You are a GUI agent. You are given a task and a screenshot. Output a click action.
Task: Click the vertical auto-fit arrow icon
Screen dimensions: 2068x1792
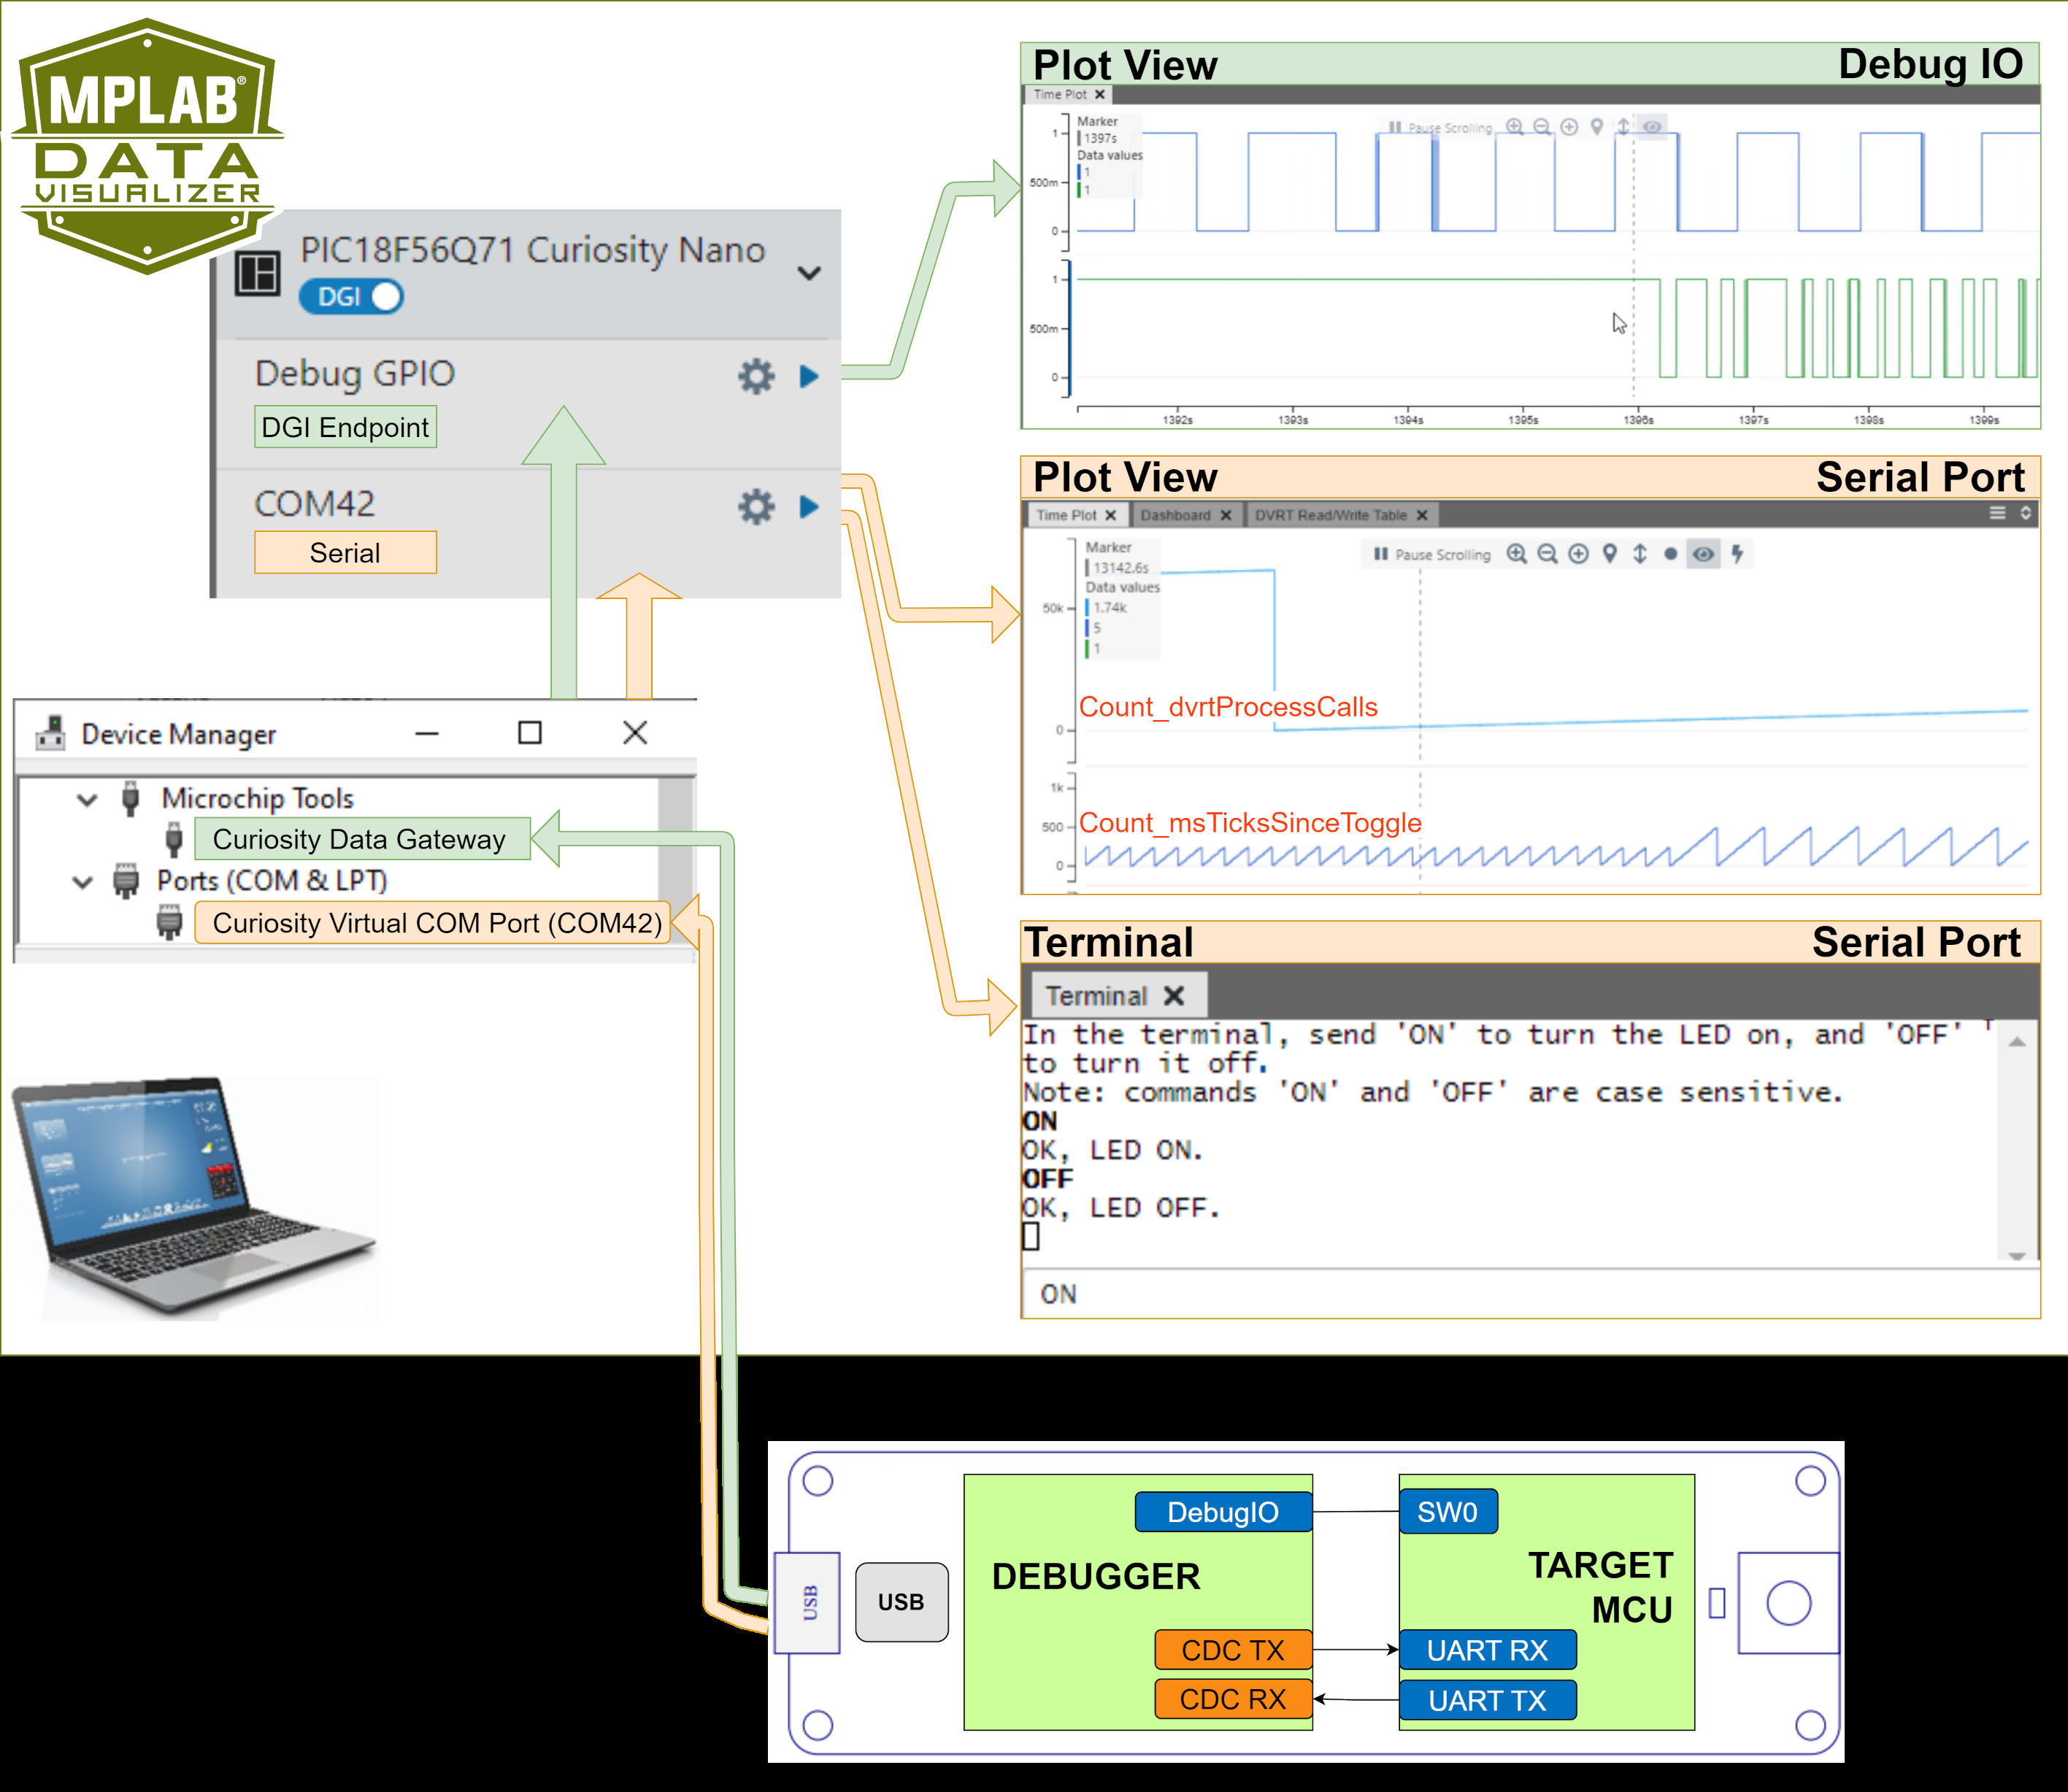click(x=1640, y=554)
